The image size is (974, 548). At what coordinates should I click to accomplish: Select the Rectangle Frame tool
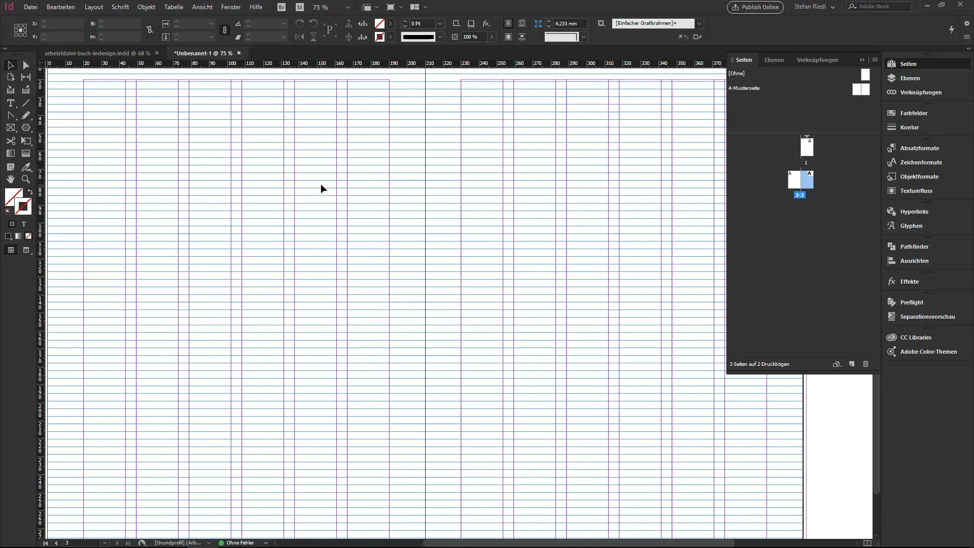pos(10,128)
